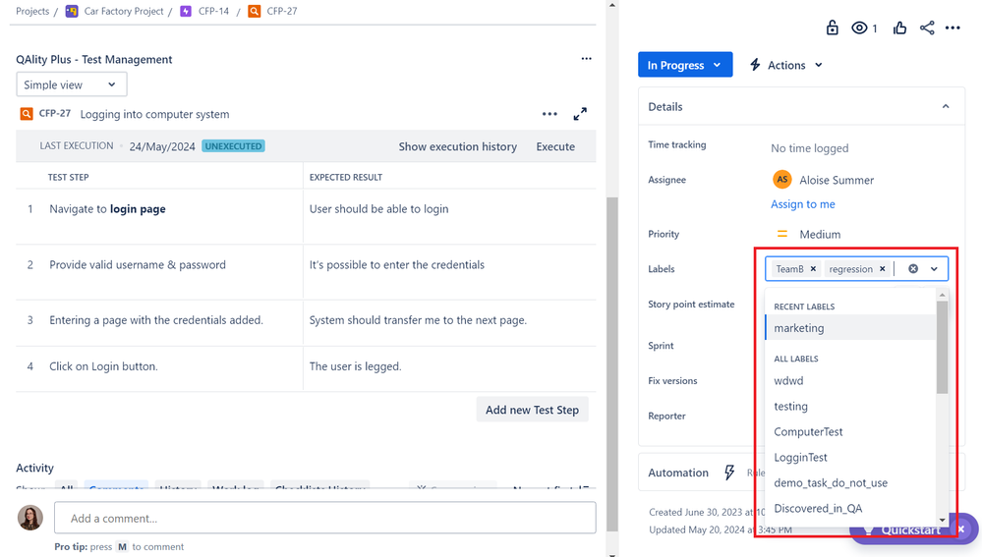Image resolution: width=982 pixels, height=557 pixels.
Task: Open the share icon
Action: coord(927,28)
